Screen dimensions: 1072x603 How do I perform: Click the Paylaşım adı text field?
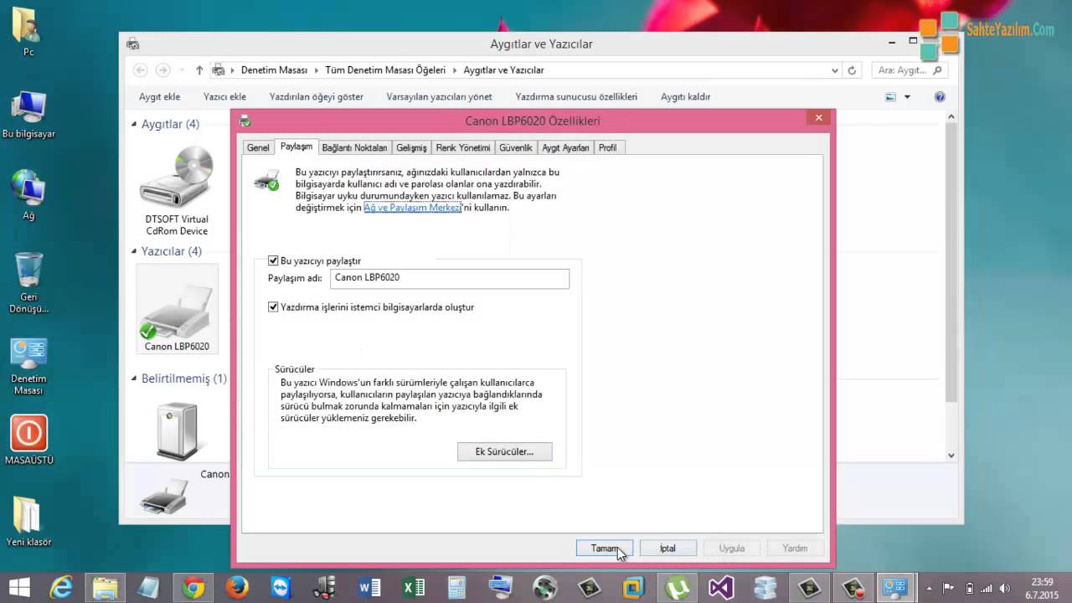(450, 278)
